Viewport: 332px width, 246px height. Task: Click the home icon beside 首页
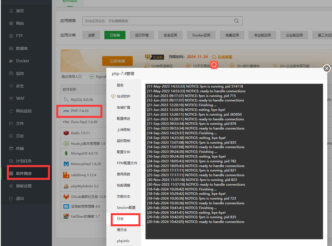(x=11, y=11)
